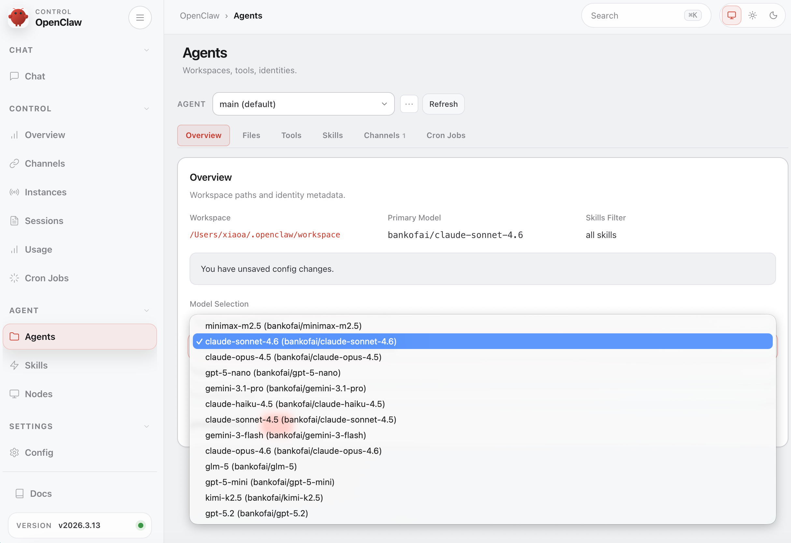
Task: Open Instances via the broadcast icon
Action: (x=14, y=192)
